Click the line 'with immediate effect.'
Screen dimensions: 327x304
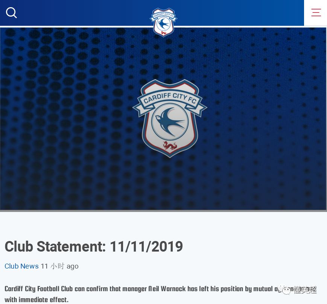pyautogui.click(x=37, y=299)
